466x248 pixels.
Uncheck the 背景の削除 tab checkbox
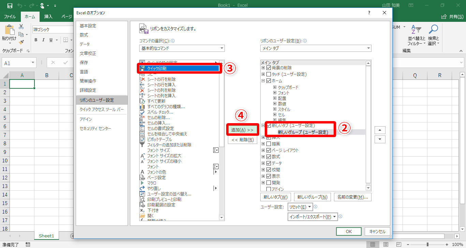[x=268, y=68]
